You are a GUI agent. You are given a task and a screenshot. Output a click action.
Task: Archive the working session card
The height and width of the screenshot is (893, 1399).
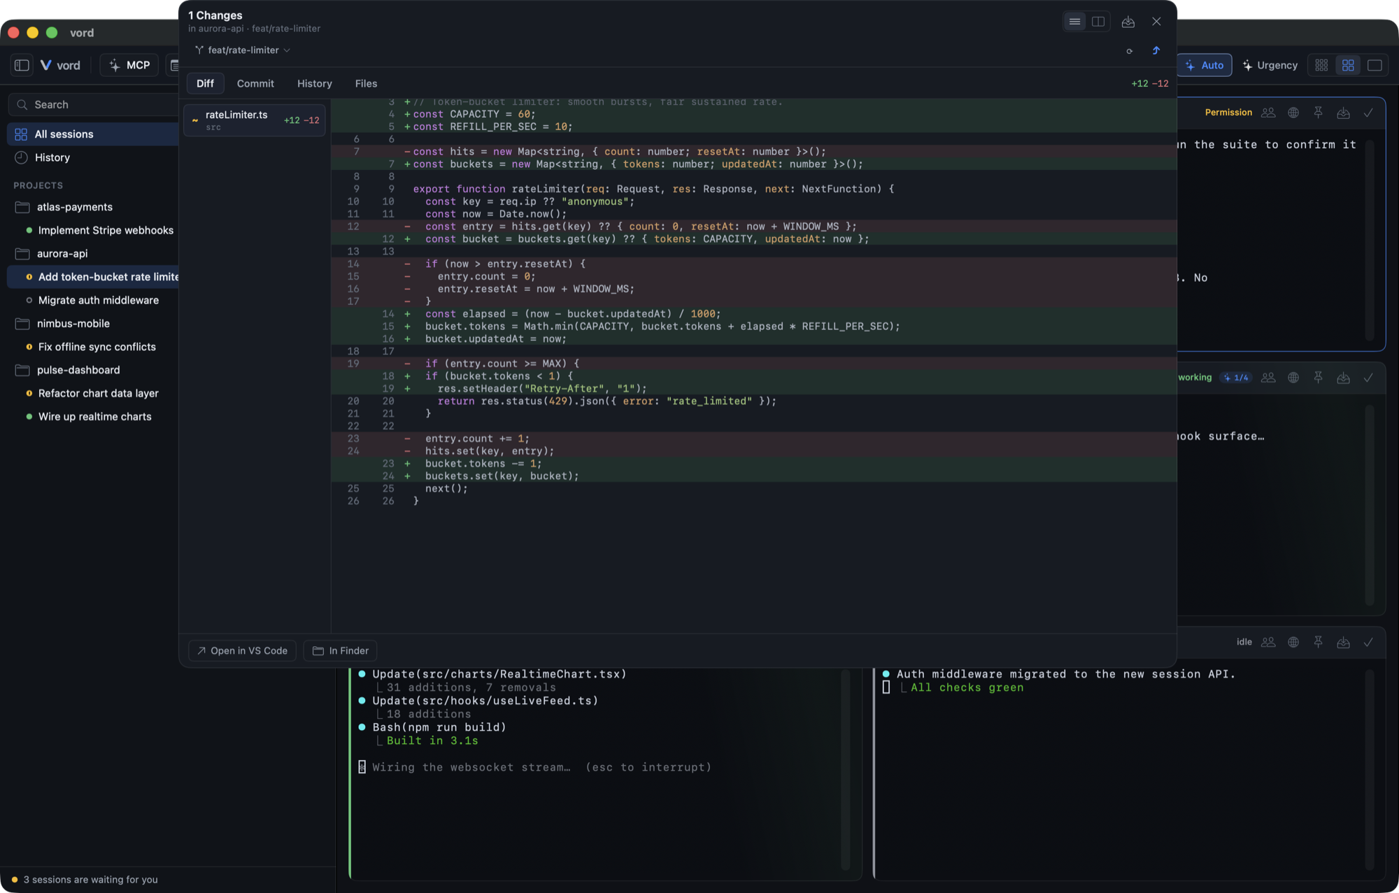[x=1343, y=378]
